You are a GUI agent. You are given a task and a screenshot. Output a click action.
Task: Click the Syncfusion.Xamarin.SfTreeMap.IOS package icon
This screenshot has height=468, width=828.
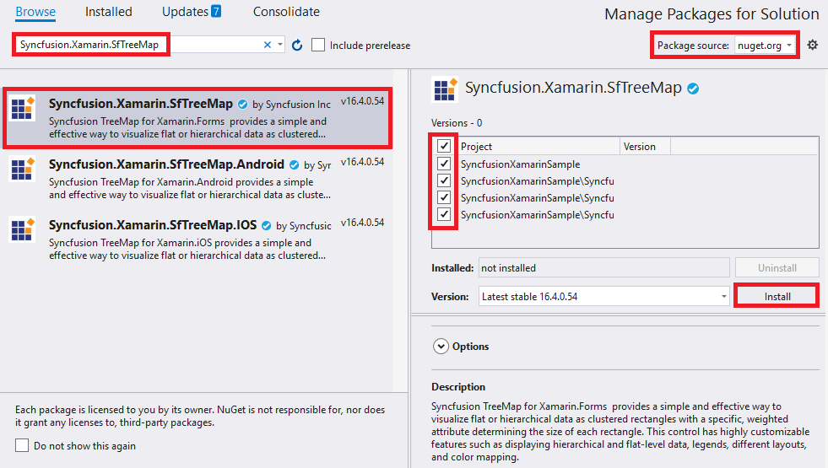22,229
